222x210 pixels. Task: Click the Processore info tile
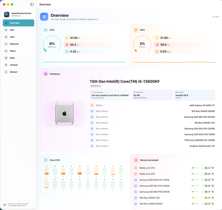(x=110, y=95)
